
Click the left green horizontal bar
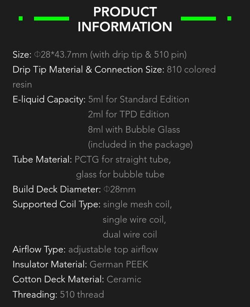[51, 18]
